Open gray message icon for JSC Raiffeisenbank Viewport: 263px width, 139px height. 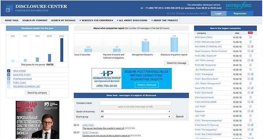coord(251,69)
